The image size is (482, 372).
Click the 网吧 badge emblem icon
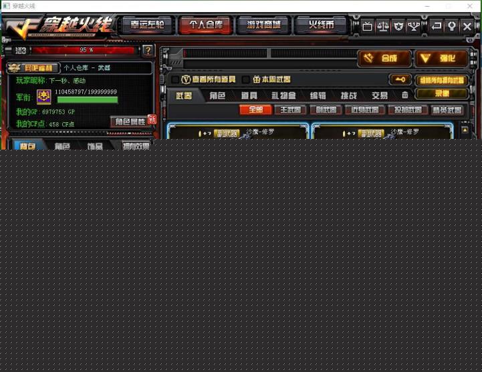pos(14,68)
